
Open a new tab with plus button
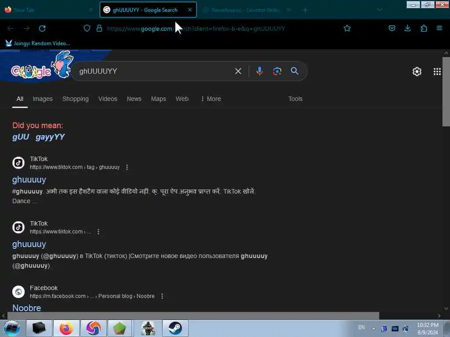(x=305, y=10)
